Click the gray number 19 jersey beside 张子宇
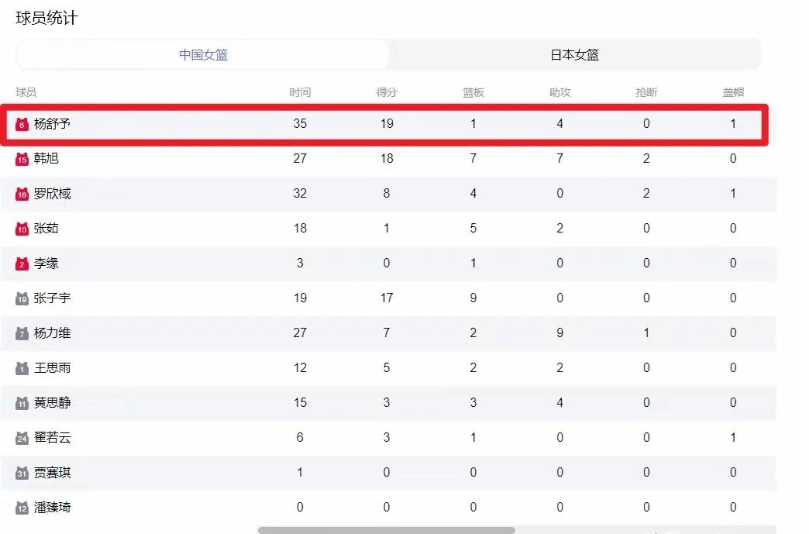 [x=22, y=298]
